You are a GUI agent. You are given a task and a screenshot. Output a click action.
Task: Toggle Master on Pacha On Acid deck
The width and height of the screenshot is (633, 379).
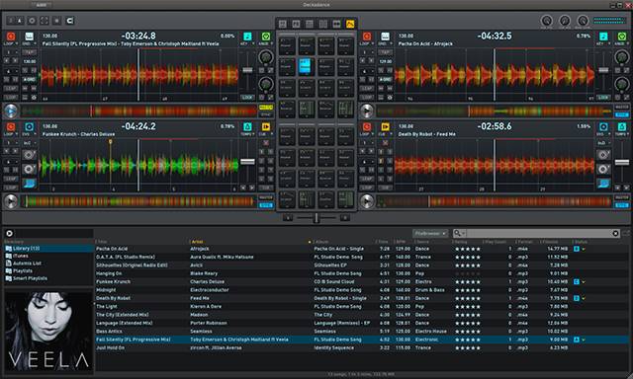click(x=622, y=108)
